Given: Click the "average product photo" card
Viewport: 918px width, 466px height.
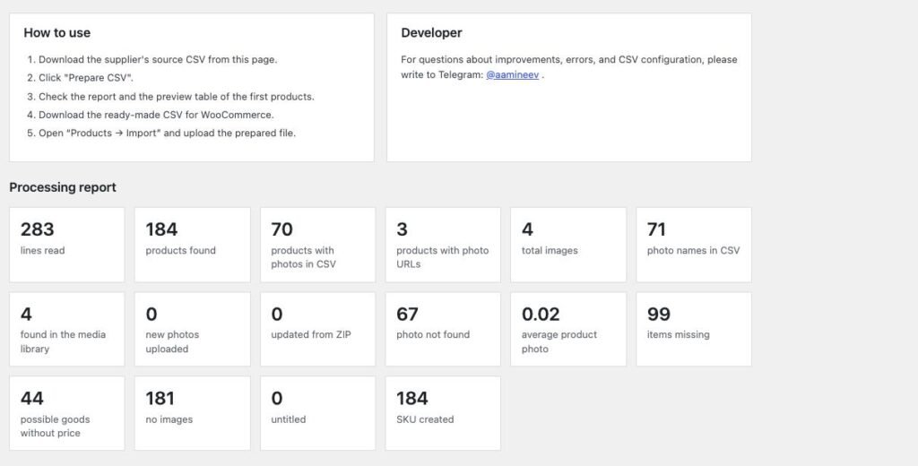Looking at the screenshot, I should click(x=568, y=330).
